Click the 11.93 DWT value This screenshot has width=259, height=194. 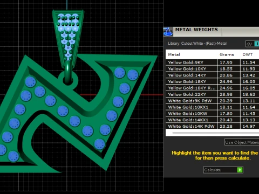(x=249, y=69)
